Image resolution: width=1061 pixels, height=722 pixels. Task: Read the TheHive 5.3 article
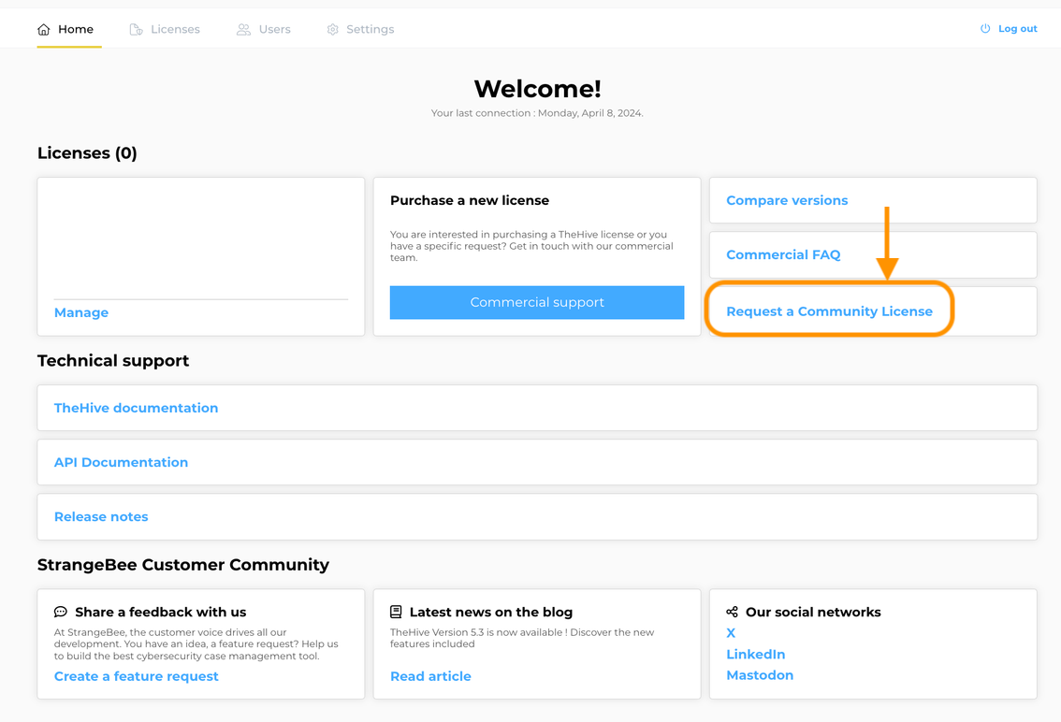(430, 675)
